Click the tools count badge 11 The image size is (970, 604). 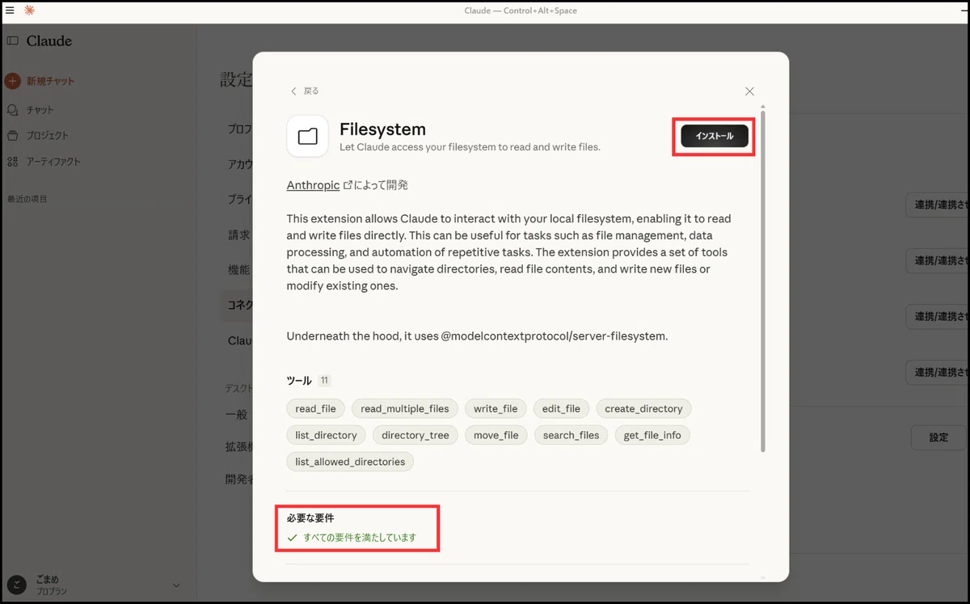tap(324, 381)
